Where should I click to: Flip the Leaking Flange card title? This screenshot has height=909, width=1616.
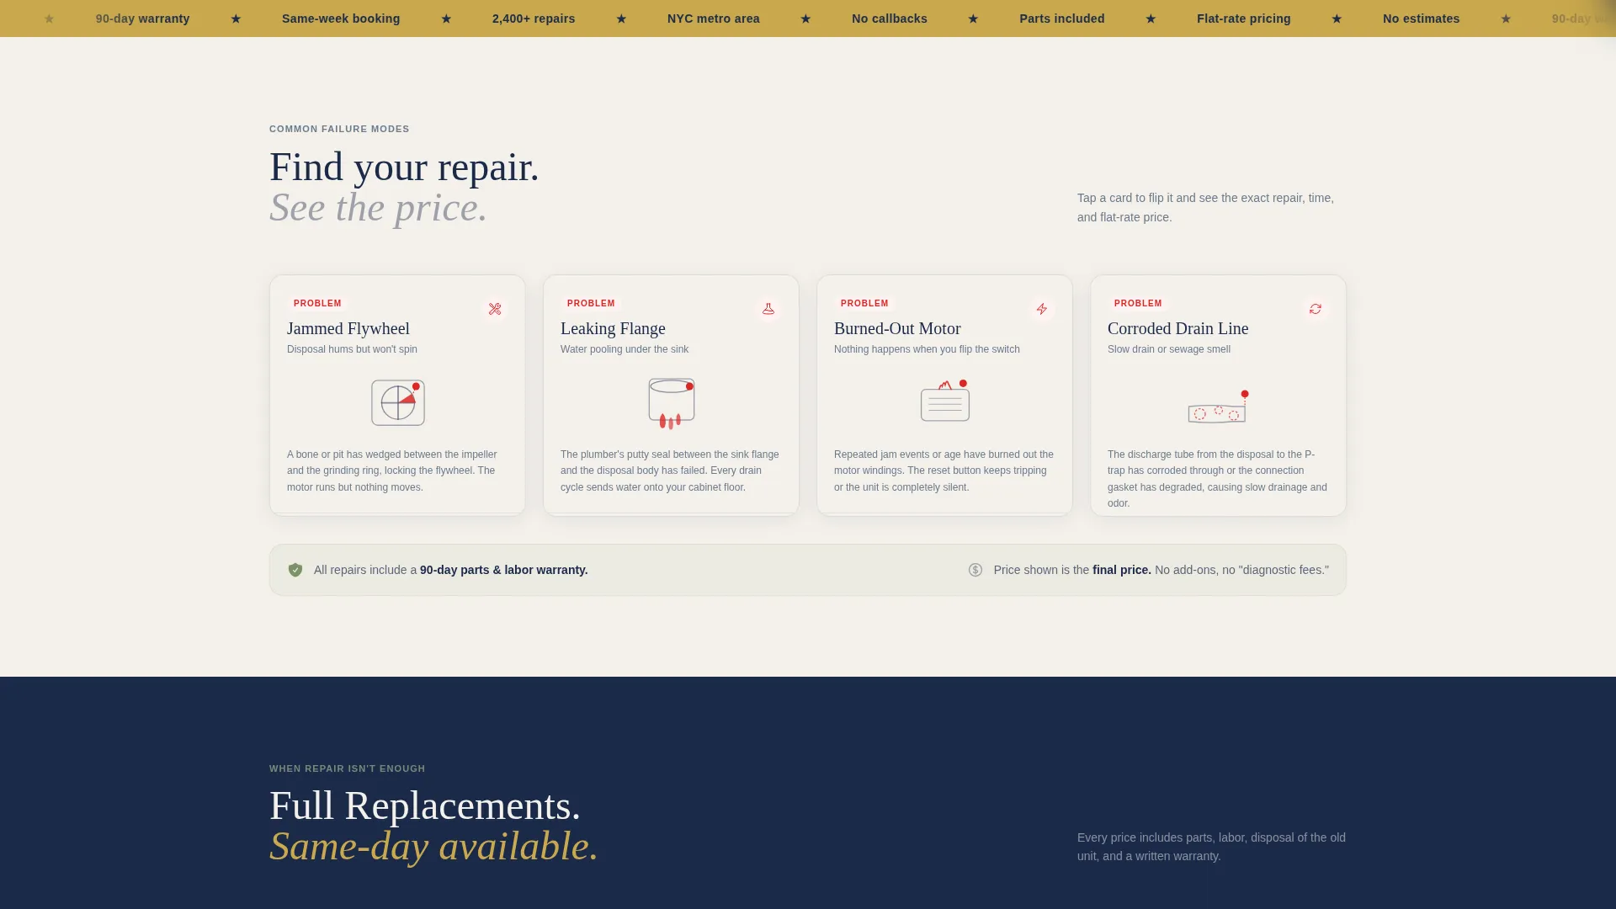(613, 329)
